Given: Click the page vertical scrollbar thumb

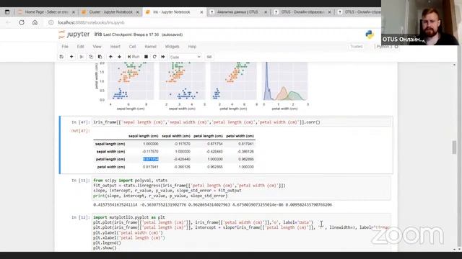Looking at the screenshot, I should click(x=454, y=147).
